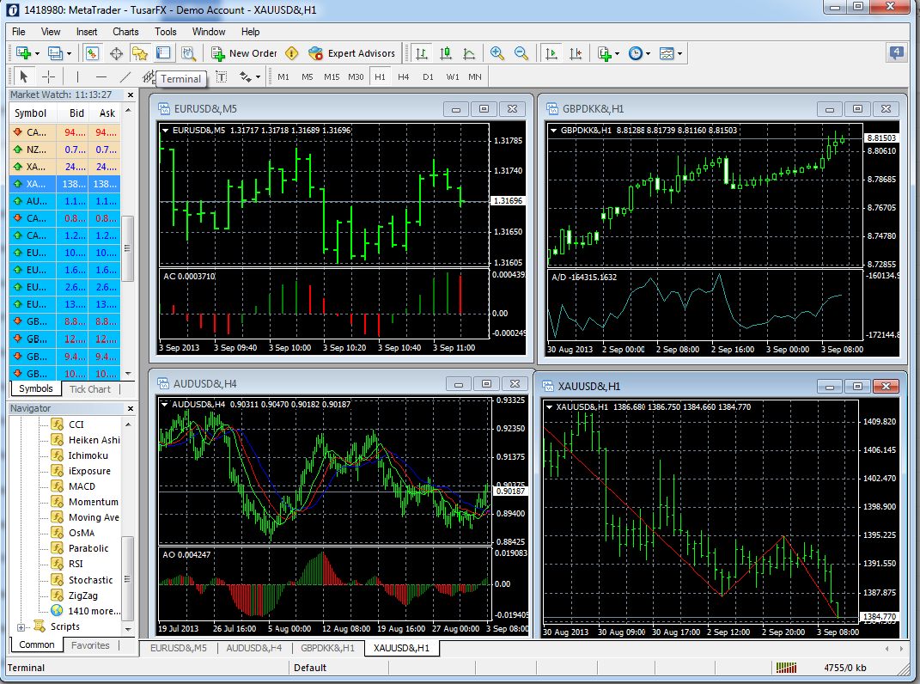Select the Crosshair cursor tool
Screen dimensions: 920x684
point(49,76)
